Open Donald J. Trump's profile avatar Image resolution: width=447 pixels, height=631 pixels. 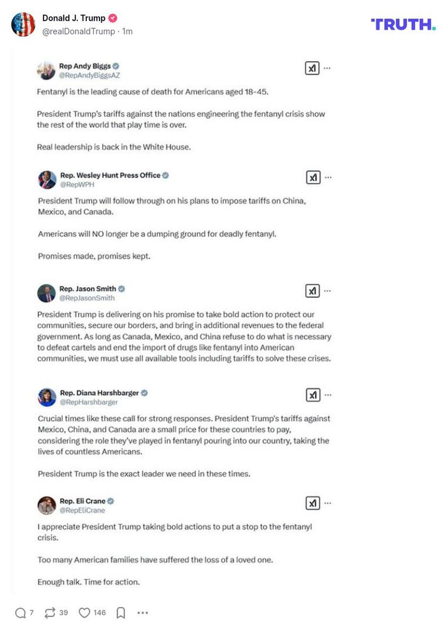(23, 24)
